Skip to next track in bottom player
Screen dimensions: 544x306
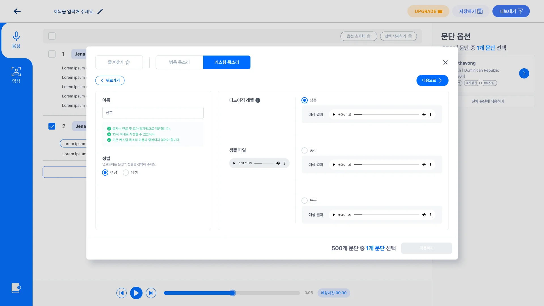[x=151, y=293]
